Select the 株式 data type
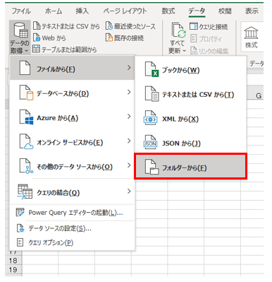The image size is (272, 282). (251, 37)
